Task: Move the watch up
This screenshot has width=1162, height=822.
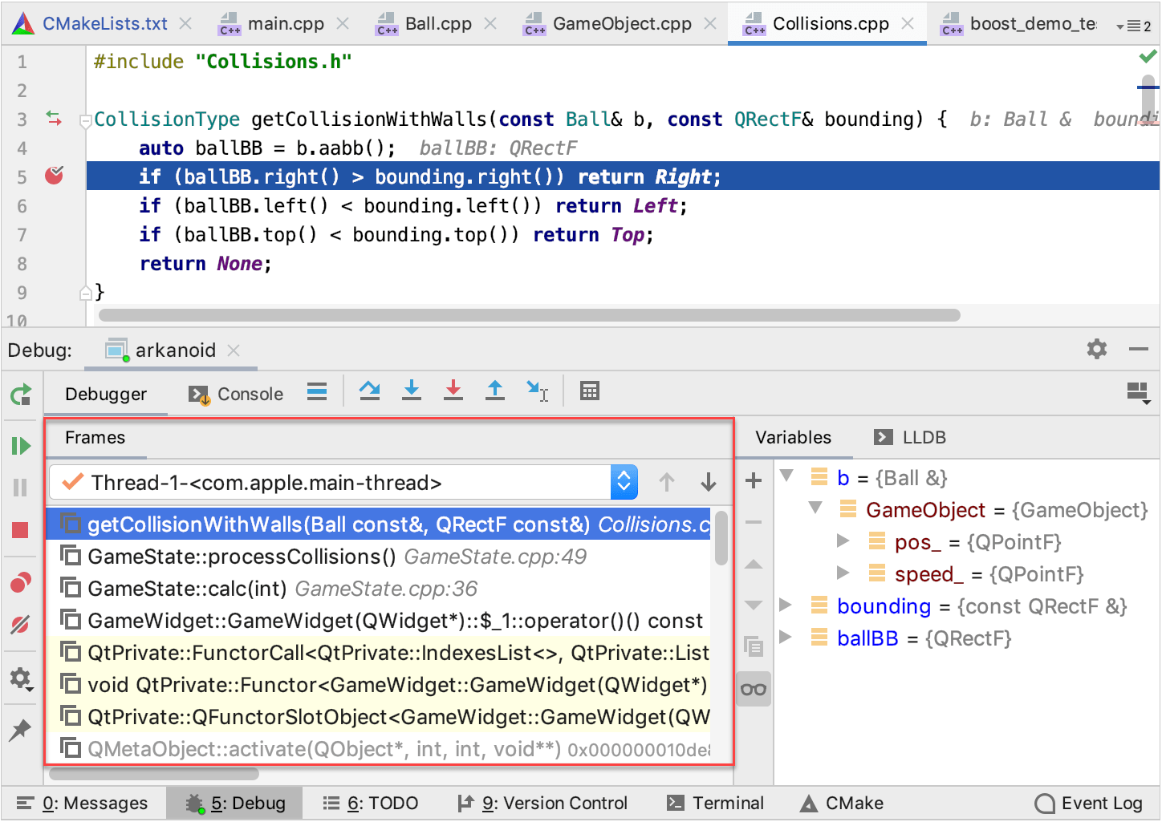Action: (x=754, y=564)
